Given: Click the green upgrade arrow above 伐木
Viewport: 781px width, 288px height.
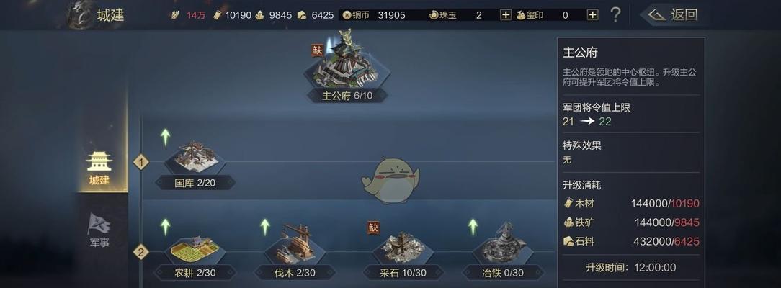Looking at the screenshot, I should [265, 227].
